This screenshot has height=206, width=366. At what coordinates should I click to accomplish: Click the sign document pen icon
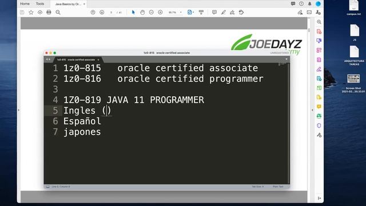click(232, 13)
